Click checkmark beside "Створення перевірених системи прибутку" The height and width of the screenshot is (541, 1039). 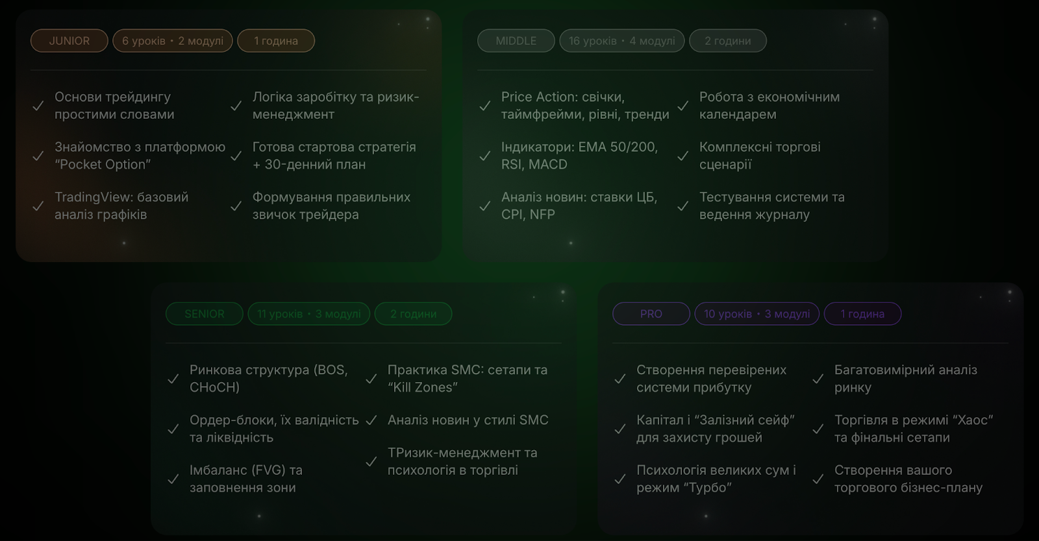click(x=620, y=379)
